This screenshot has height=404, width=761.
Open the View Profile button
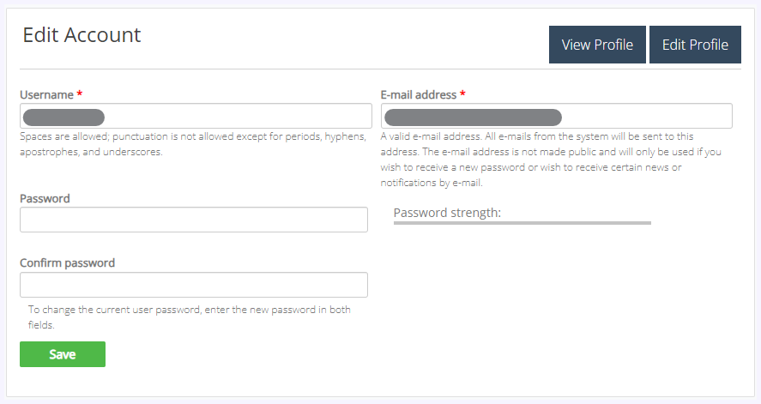tap(597, 45)
